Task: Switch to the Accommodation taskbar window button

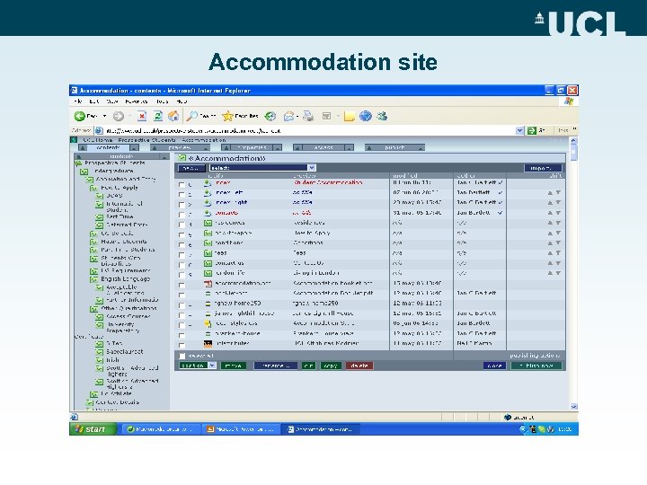Action: [x=321, y=429]
